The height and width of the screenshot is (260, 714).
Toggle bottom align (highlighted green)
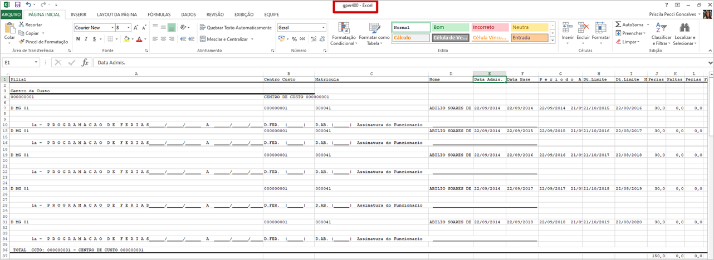click(x=172, y=27)
